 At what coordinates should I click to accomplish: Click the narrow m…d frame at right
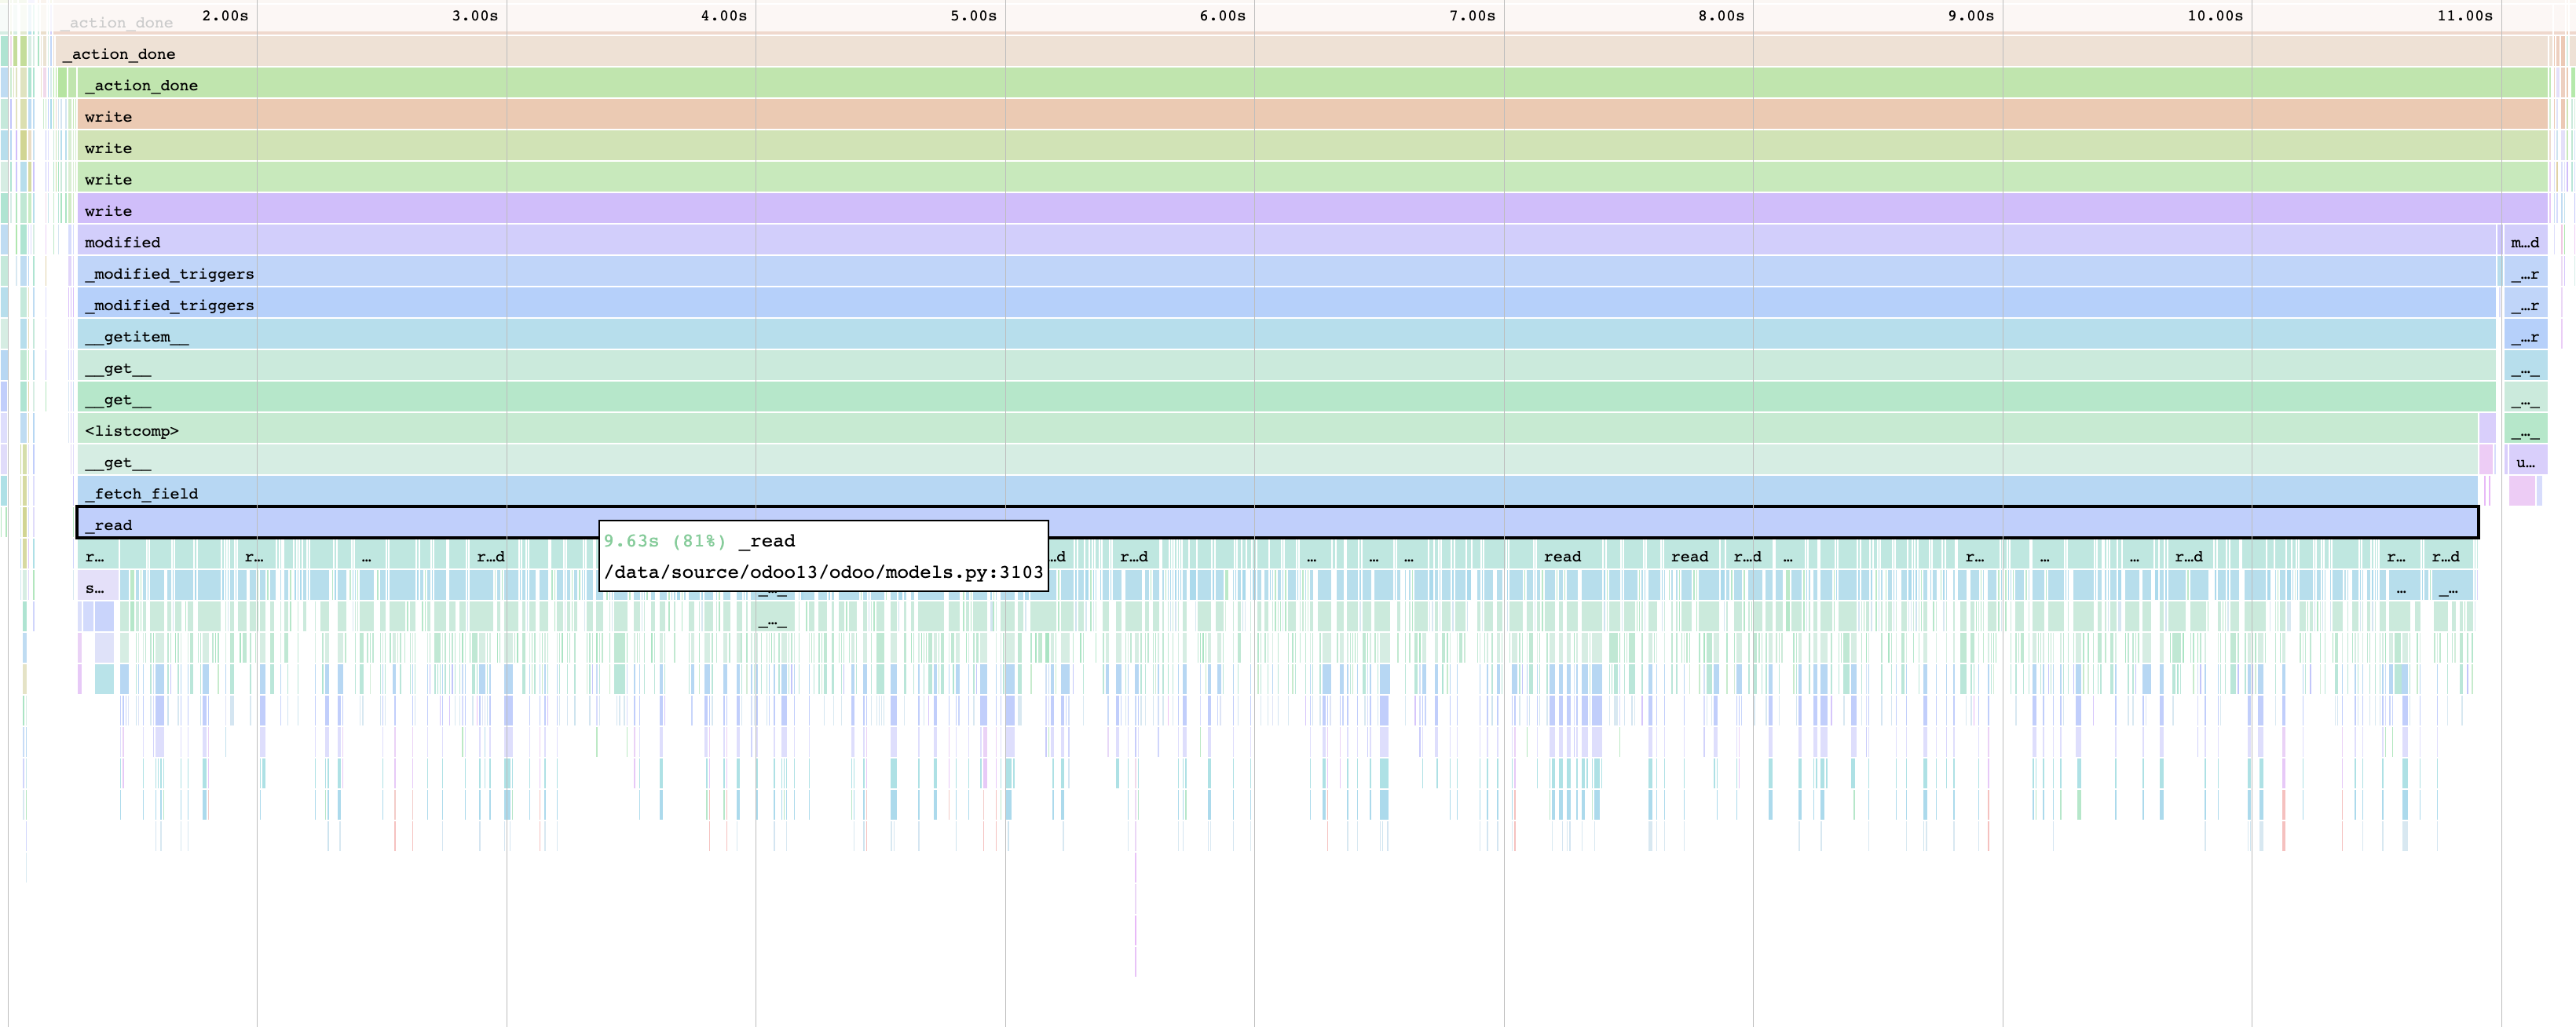point(2524,242)
